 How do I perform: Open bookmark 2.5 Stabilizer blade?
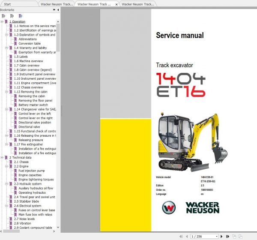point(27,201)
